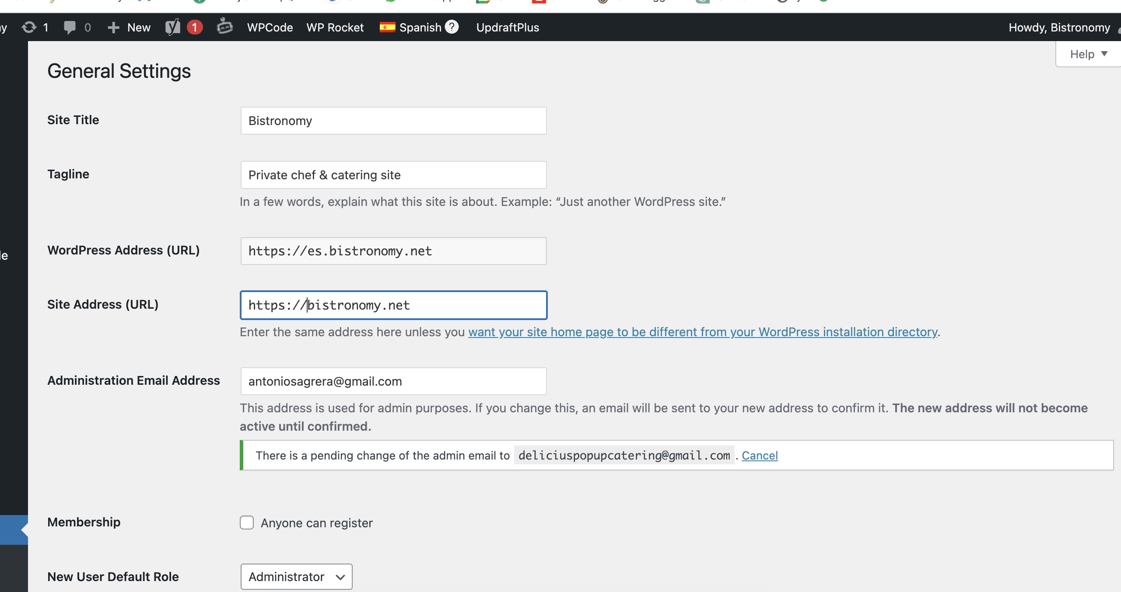
Task: Click the Administration Email Address label
Action: point(133,380)
